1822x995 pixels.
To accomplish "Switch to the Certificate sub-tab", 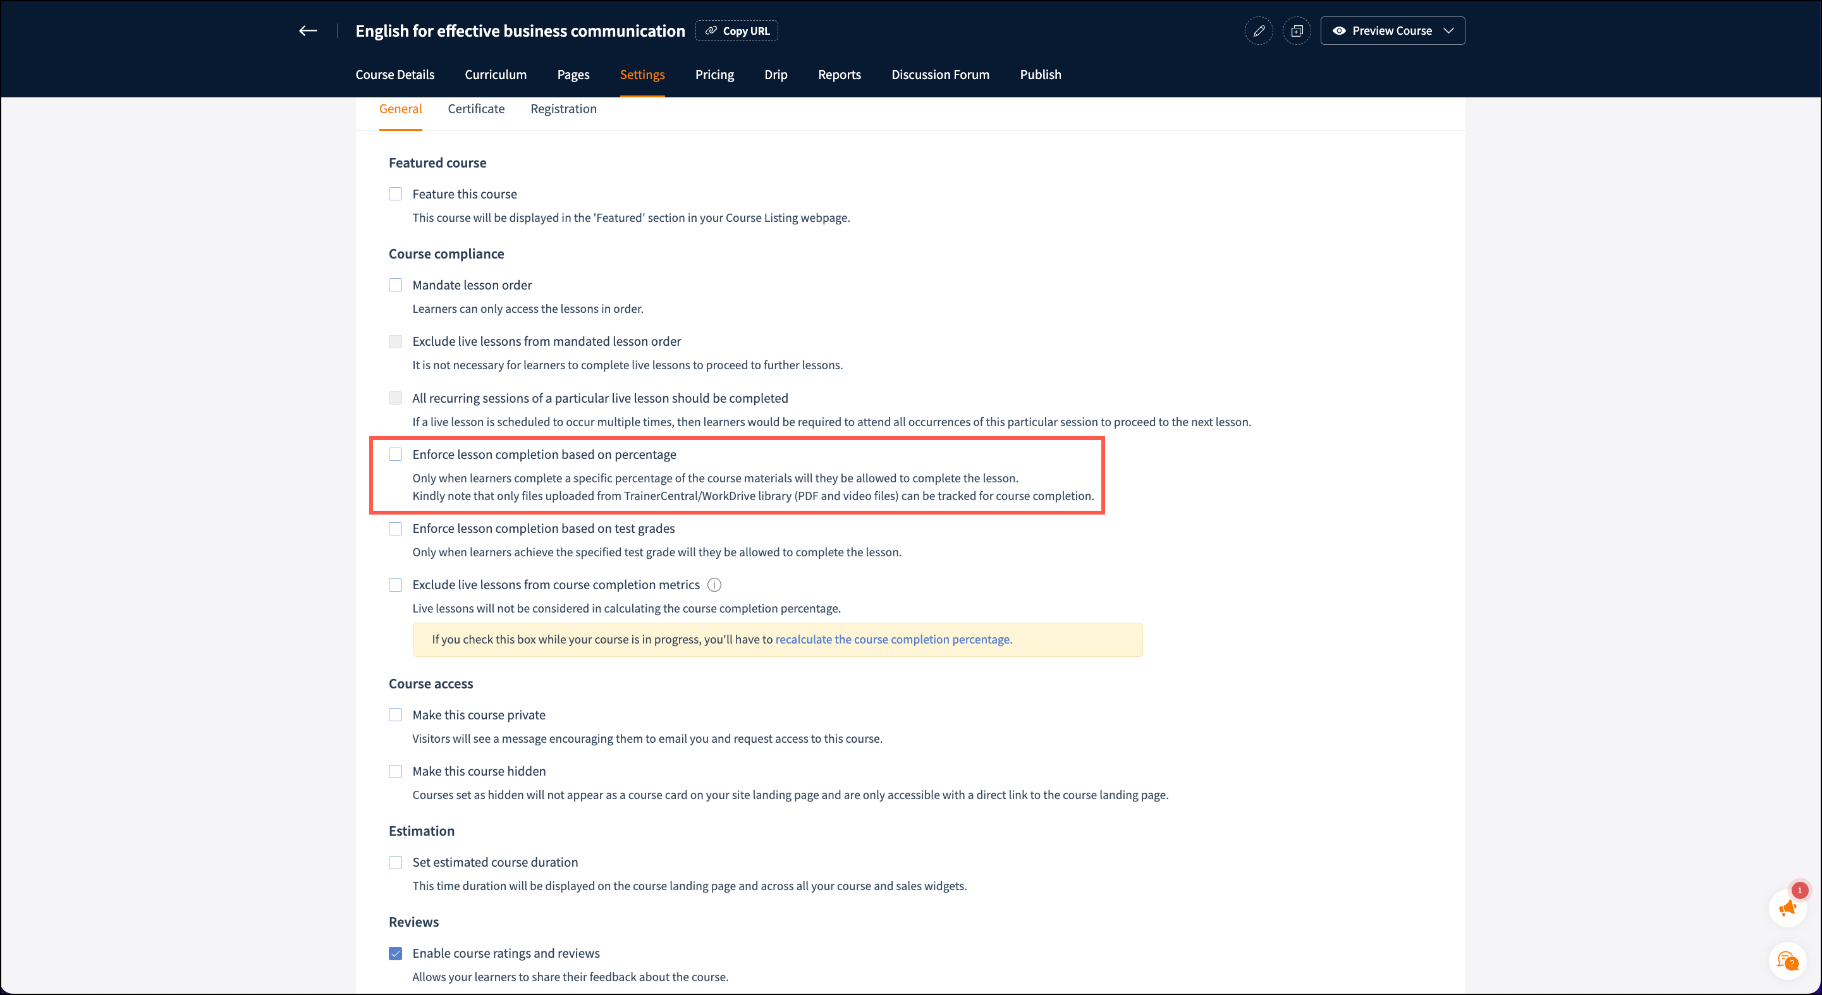I will tap(476, 109).
